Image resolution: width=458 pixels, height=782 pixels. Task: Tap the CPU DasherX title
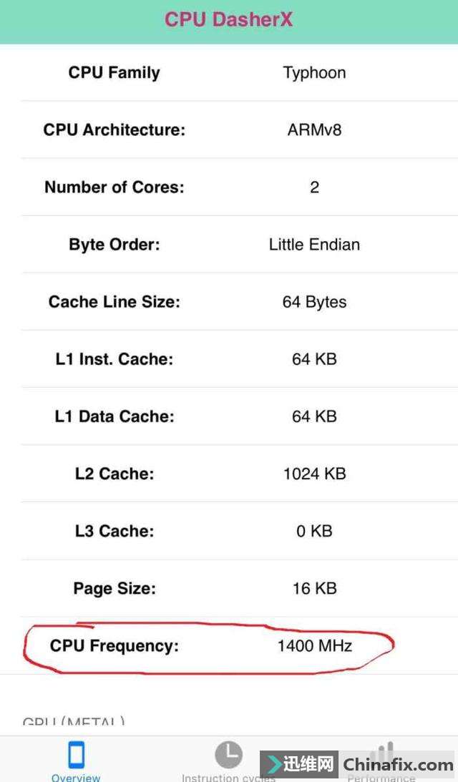point(229,19)
